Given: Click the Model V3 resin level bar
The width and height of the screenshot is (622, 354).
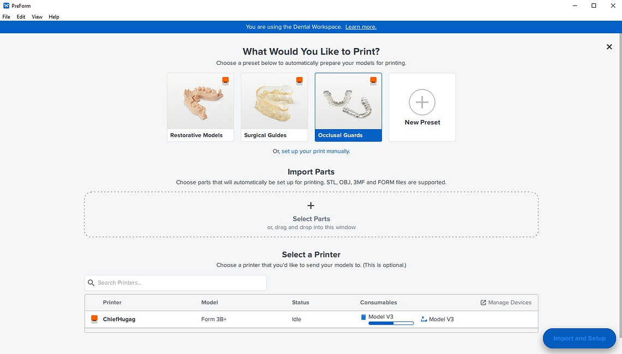Looking at the screenshot, I should tap(391, 323).
